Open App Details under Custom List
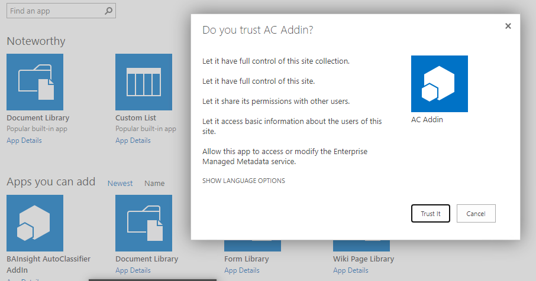This screenshot has height=281, width=536. [133, 140]
